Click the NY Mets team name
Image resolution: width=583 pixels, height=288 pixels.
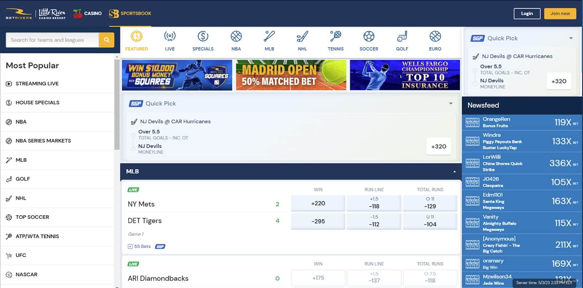click(141, 204)
